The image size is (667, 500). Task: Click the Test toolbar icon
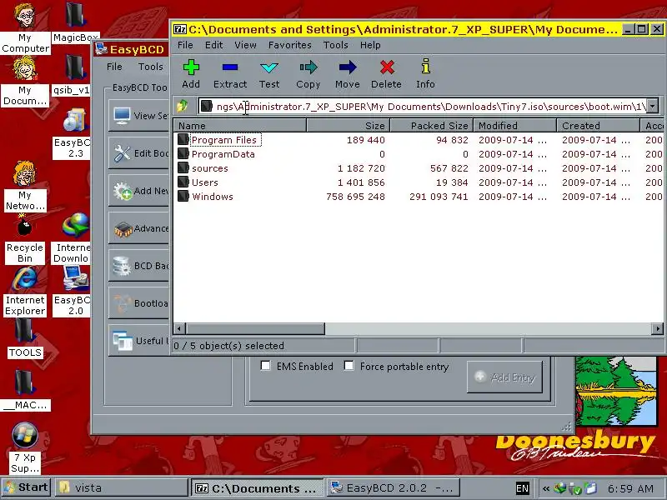click(269, 67)
